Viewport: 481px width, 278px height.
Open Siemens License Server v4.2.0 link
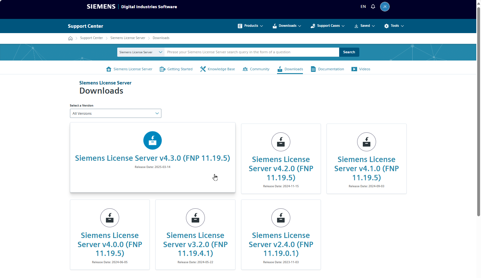[281, 169]
